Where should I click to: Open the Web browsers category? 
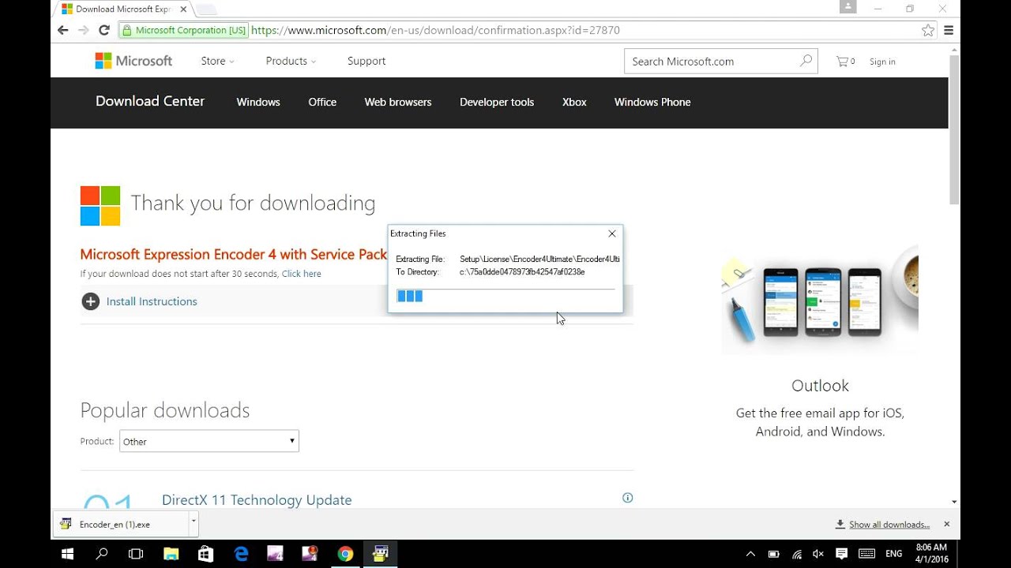click(x=398, y=102)
